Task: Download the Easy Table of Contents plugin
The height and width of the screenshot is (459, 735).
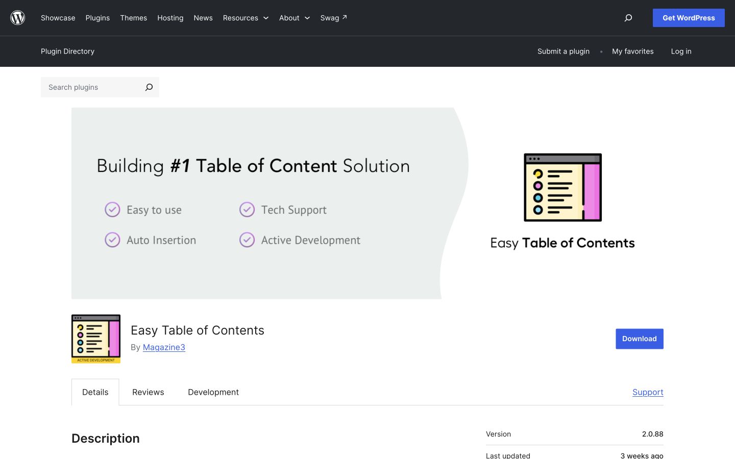Action: [x=640, y=339]
